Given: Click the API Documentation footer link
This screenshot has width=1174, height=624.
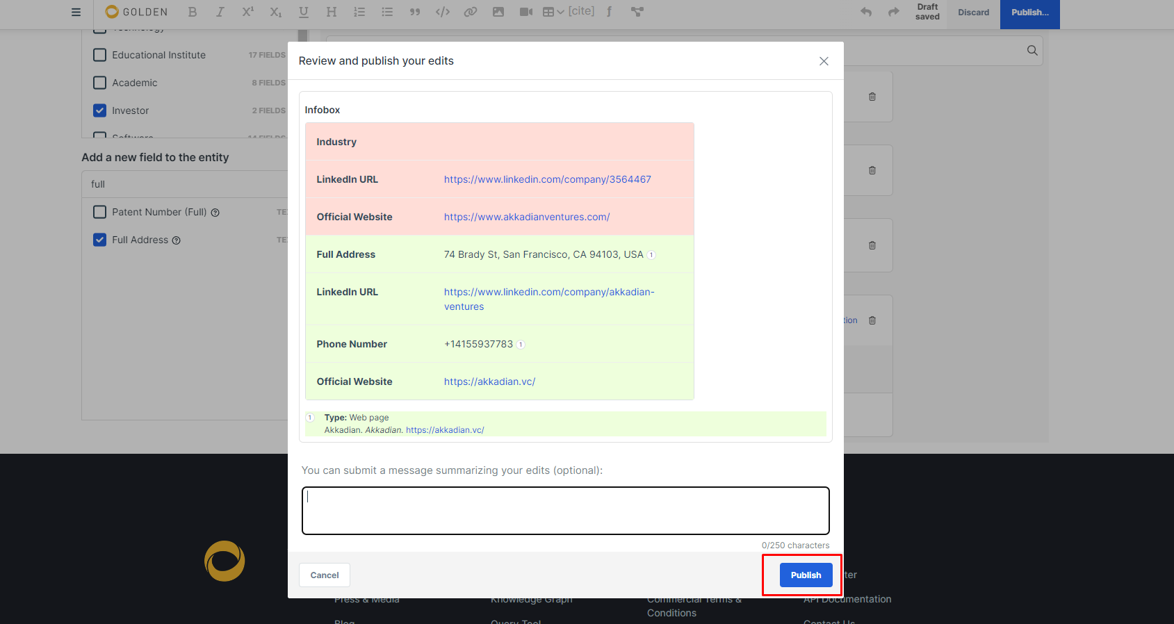Looking at the screenshot, I should click(847, 599).
